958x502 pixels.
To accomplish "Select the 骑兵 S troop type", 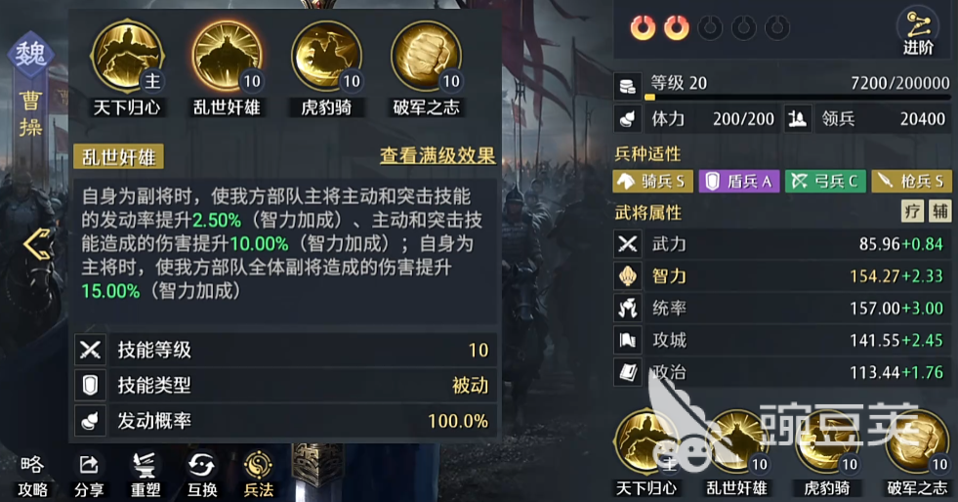I will [x=652, y=182].
